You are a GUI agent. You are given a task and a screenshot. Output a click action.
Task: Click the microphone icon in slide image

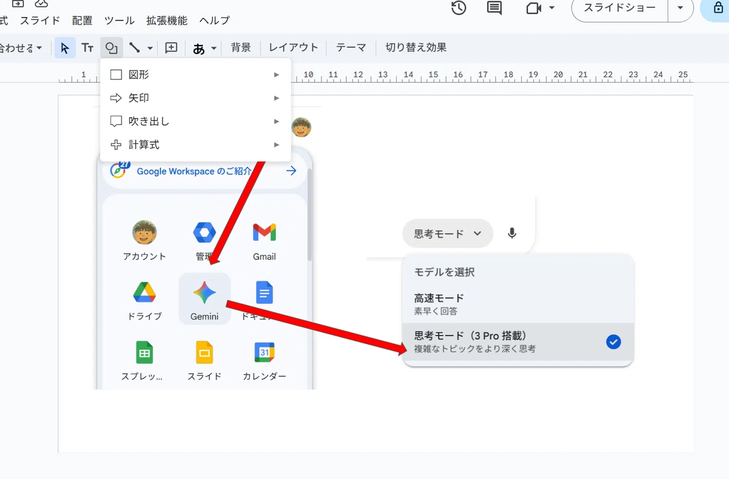click(512, 233)
